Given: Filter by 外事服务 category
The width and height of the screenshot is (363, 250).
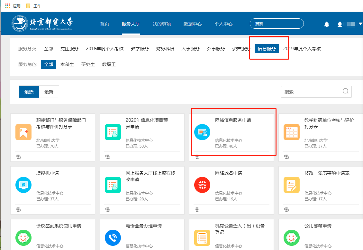Looking at the screenshot, I should tap(216, 49).
